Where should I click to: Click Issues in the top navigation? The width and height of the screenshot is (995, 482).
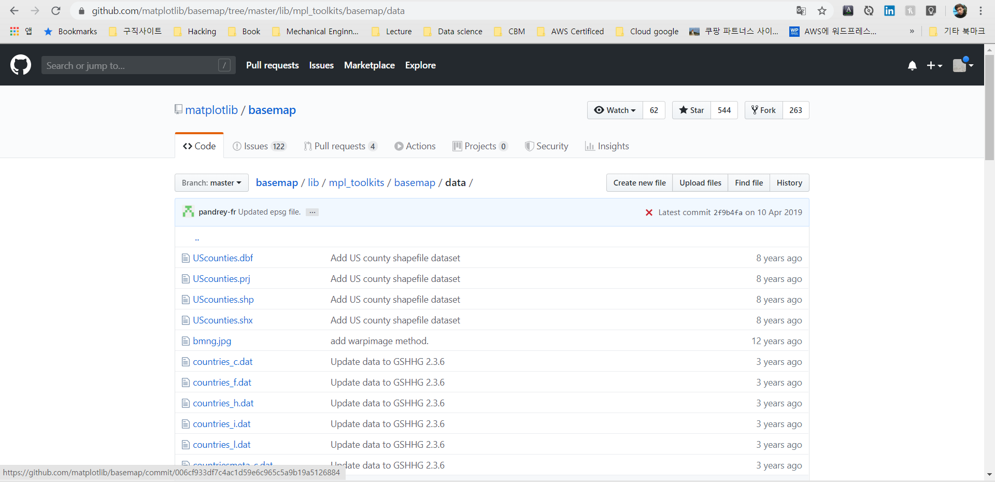(321, 65)
